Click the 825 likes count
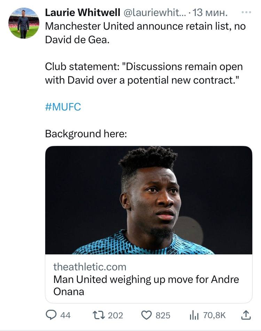Screen dimensions: 261x331 (163, 315)
